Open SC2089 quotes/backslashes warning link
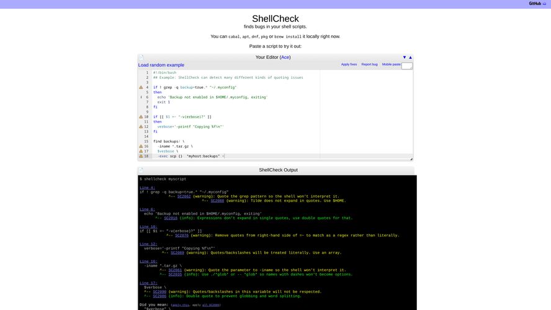 (x=177, y=253)
